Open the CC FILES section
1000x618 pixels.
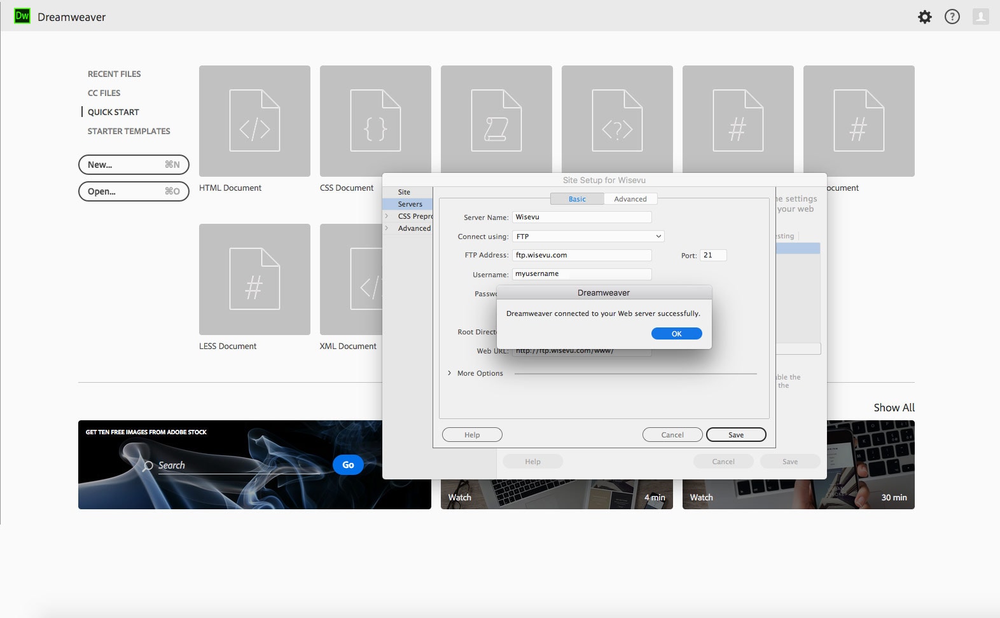(104, 93)
